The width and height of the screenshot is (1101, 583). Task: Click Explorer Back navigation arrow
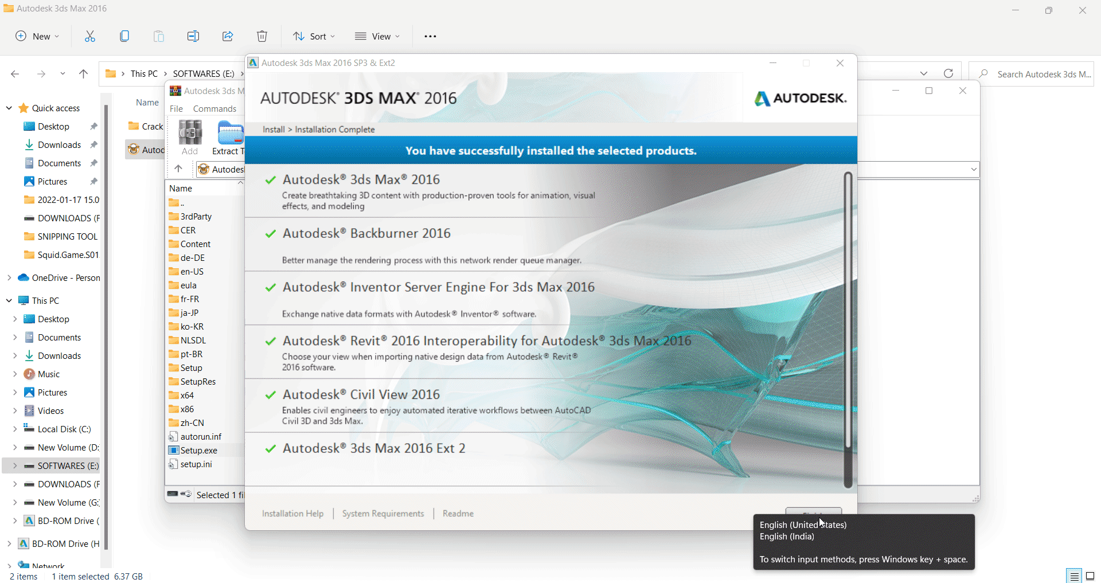coord(15,73)
